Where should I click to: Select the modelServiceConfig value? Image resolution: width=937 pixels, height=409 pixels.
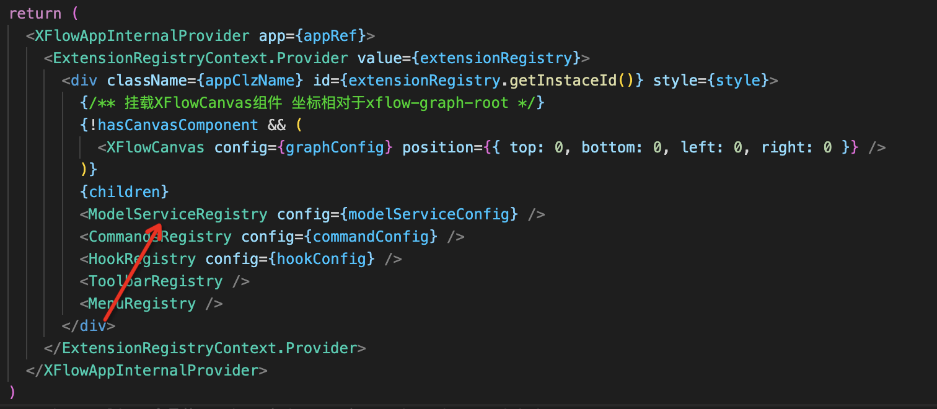point(428,214)
